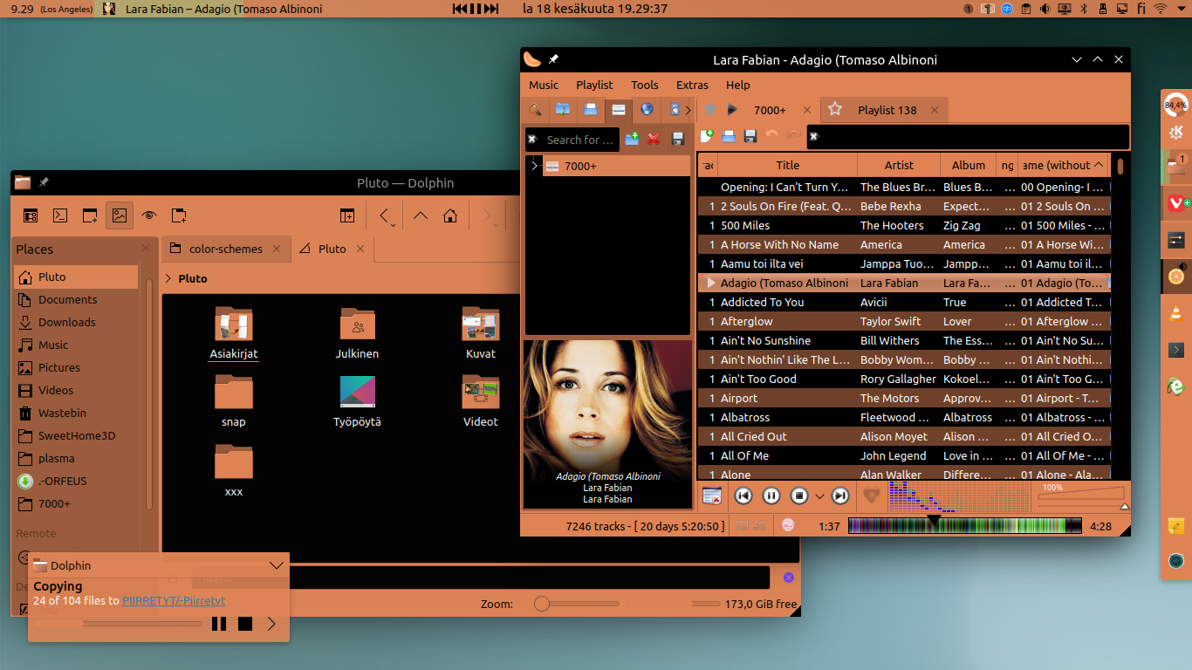
Task: Skip to the next track
Action: (x=839, y=496)
